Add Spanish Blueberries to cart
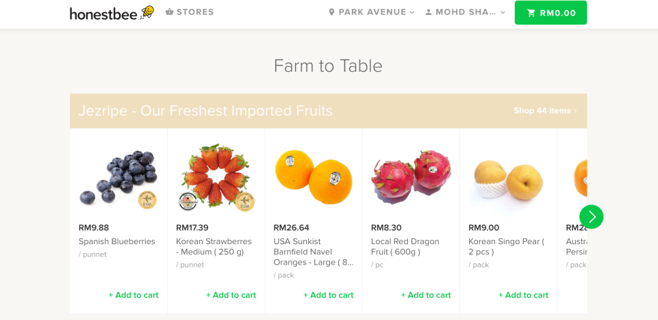The width and height of the screenshot is (658, 320). click(134, 295)
